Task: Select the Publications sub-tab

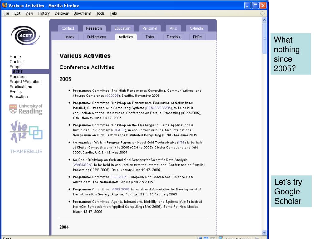Action: [97, 37]
